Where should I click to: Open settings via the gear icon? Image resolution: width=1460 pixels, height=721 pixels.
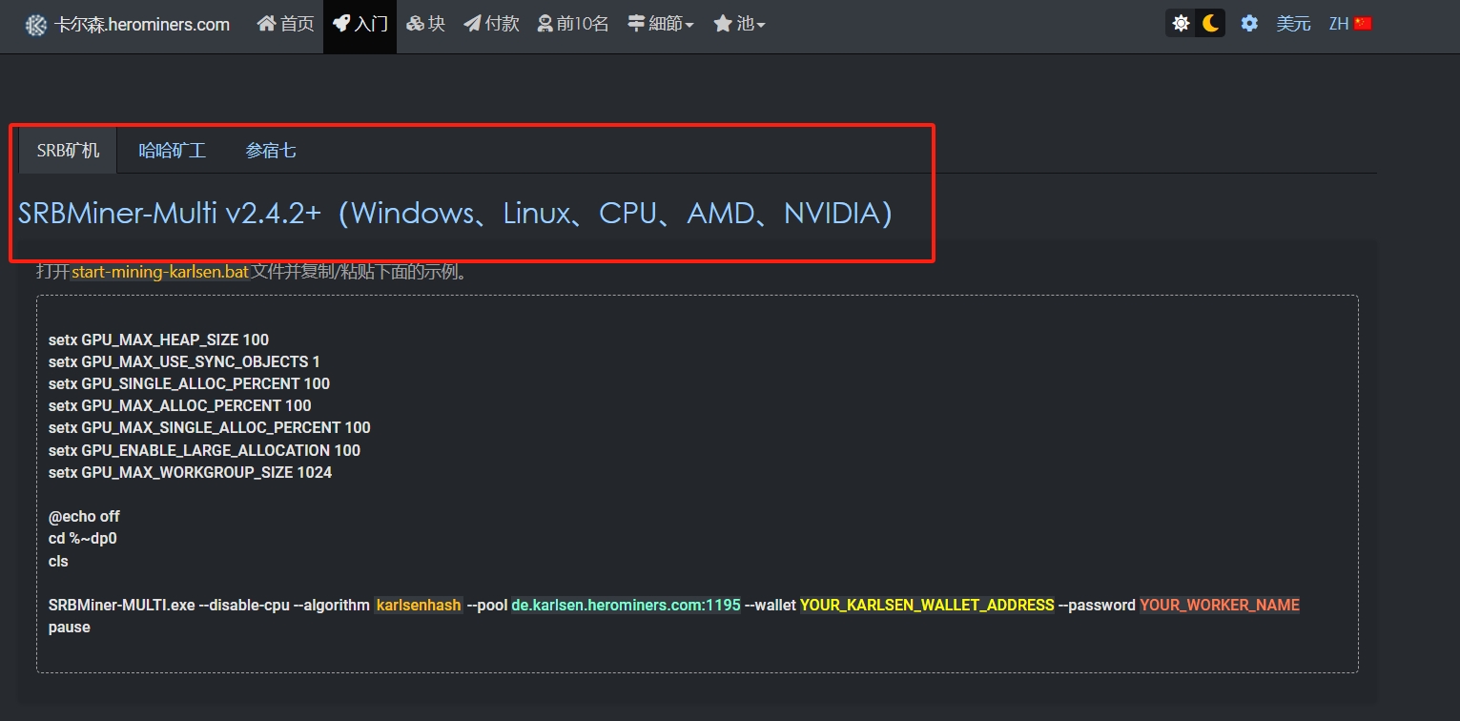1249,24
